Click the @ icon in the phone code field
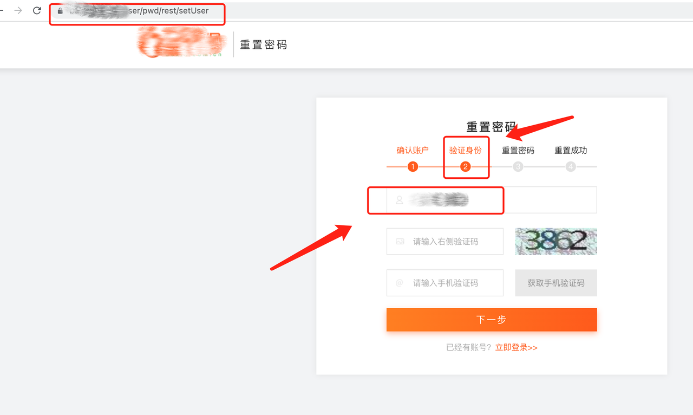This screenshot has height=415, width=693. pos(400,283)
